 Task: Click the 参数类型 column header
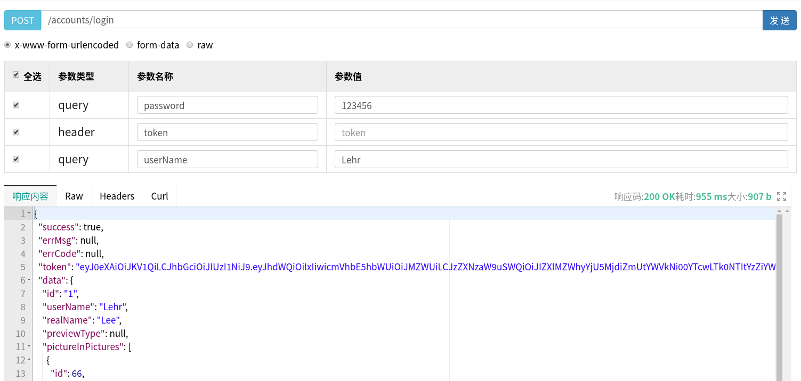76,76
